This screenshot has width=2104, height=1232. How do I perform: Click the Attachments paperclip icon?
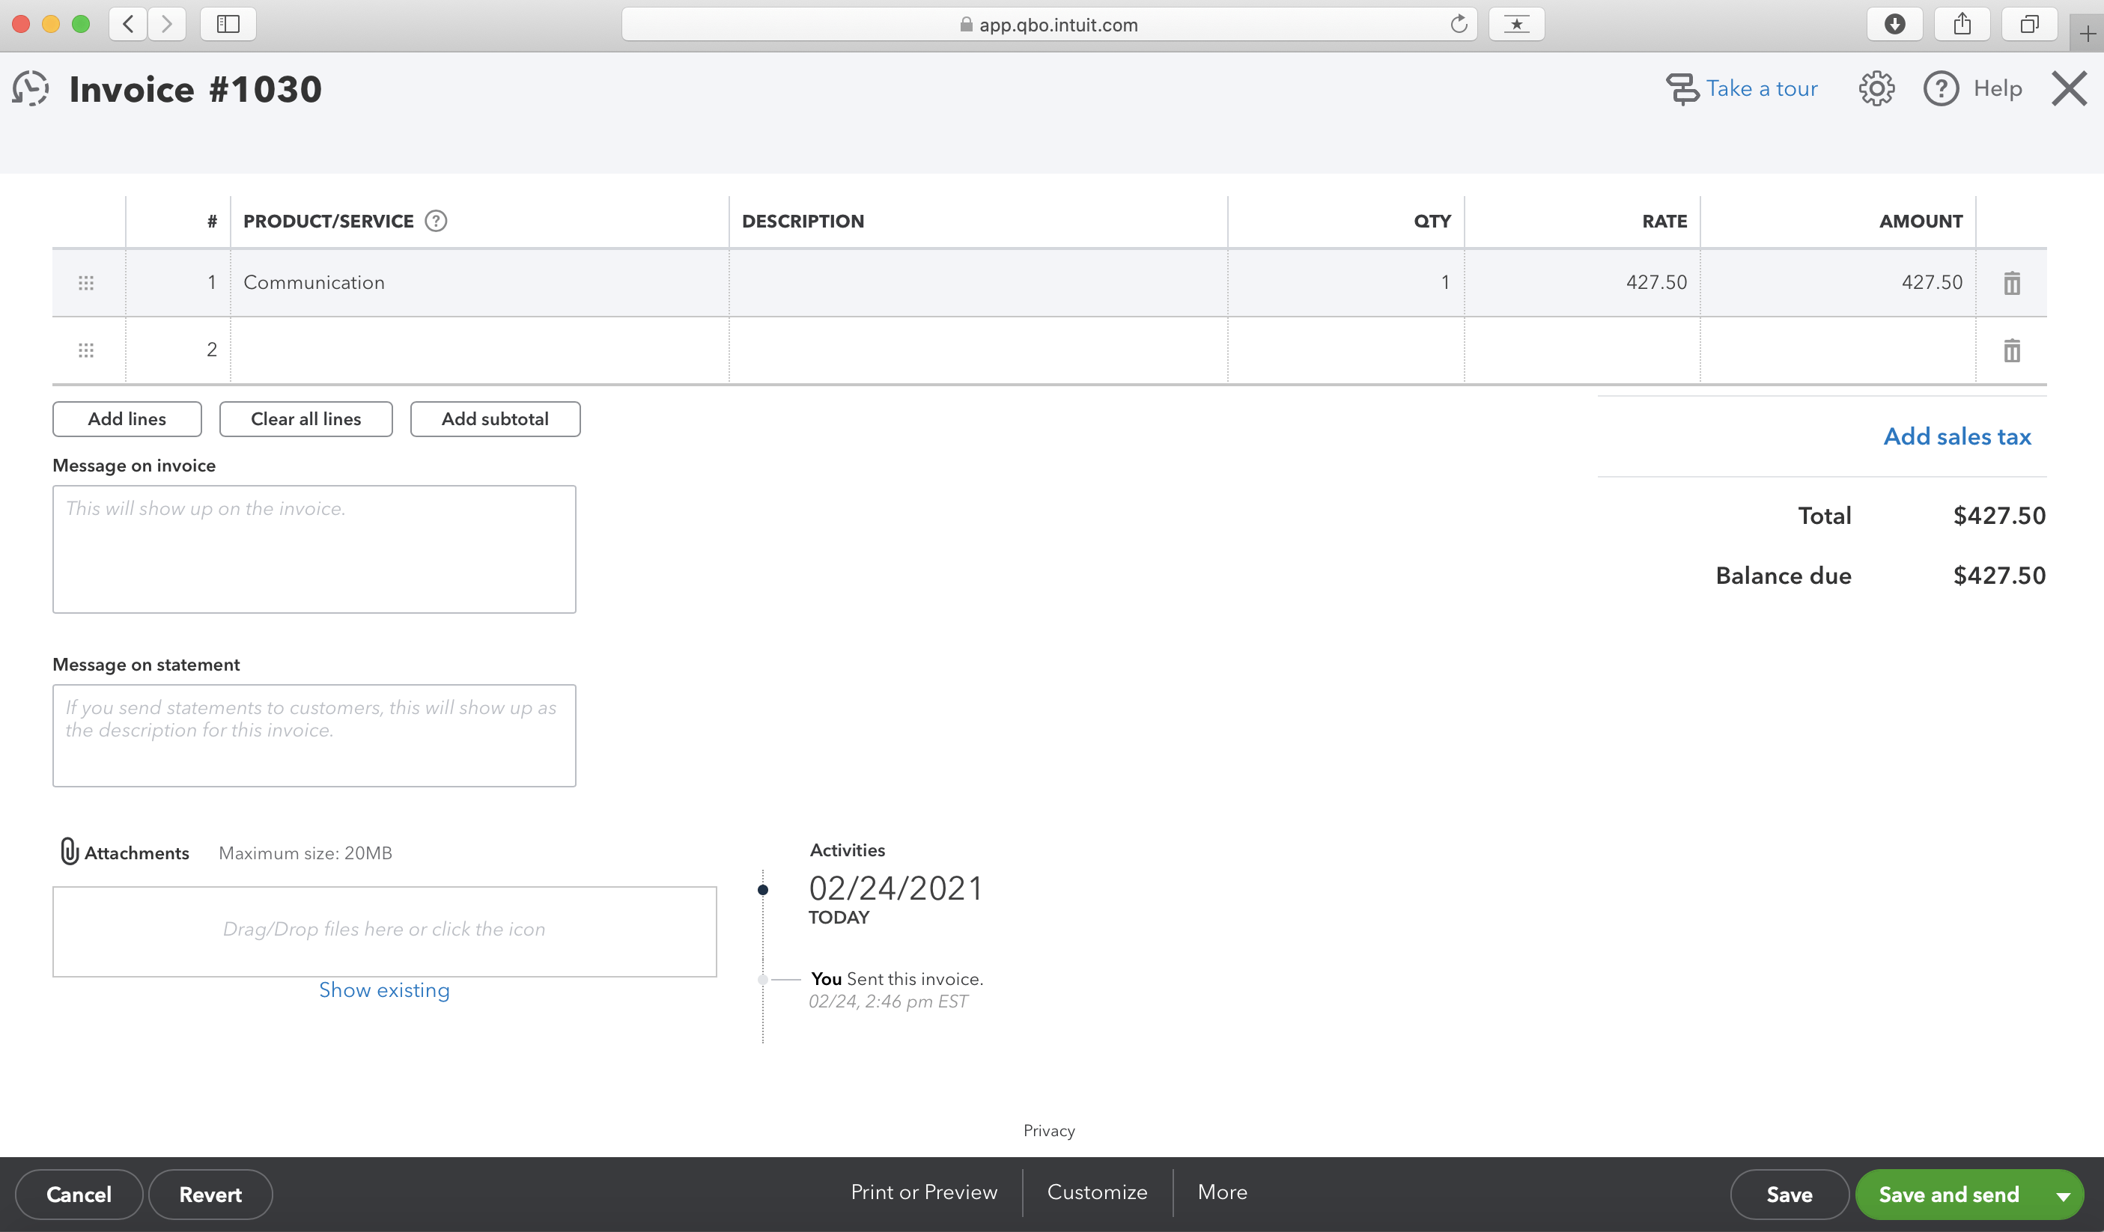(x=70, y=851)
